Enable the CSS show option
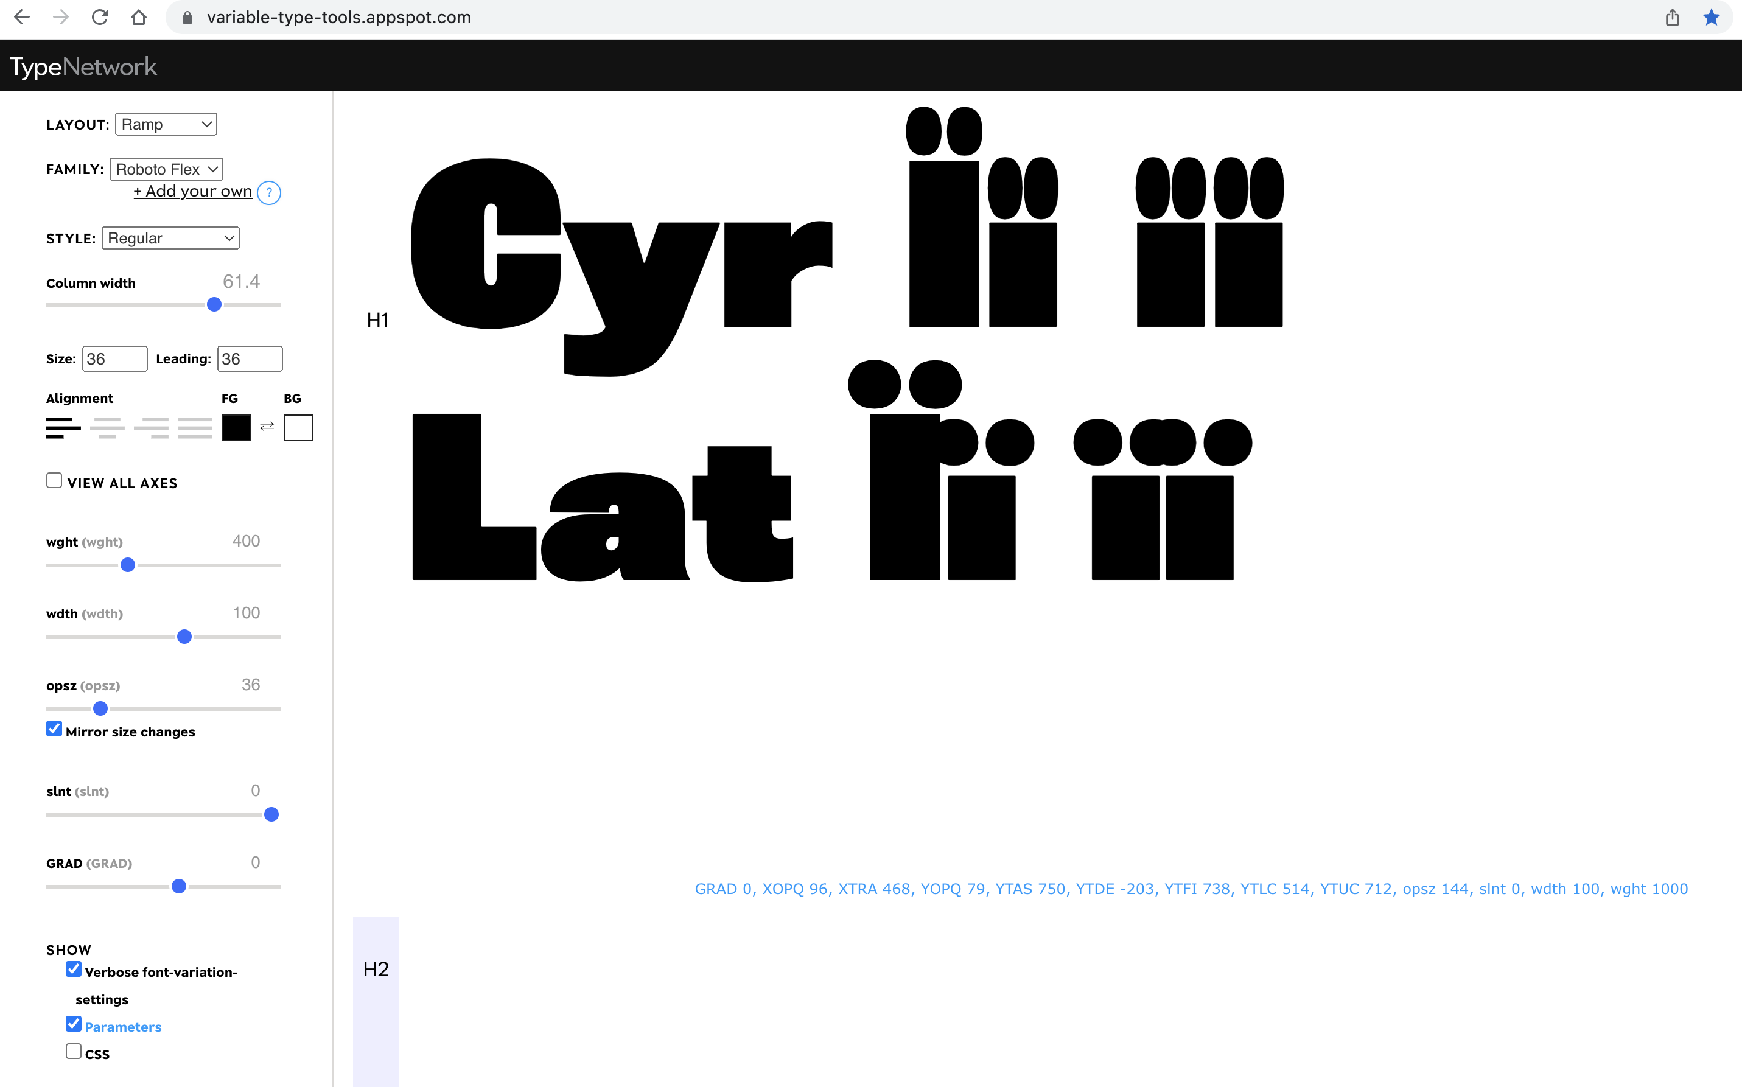Viewport: 1742px width, 1087px height. point(73,1051)
